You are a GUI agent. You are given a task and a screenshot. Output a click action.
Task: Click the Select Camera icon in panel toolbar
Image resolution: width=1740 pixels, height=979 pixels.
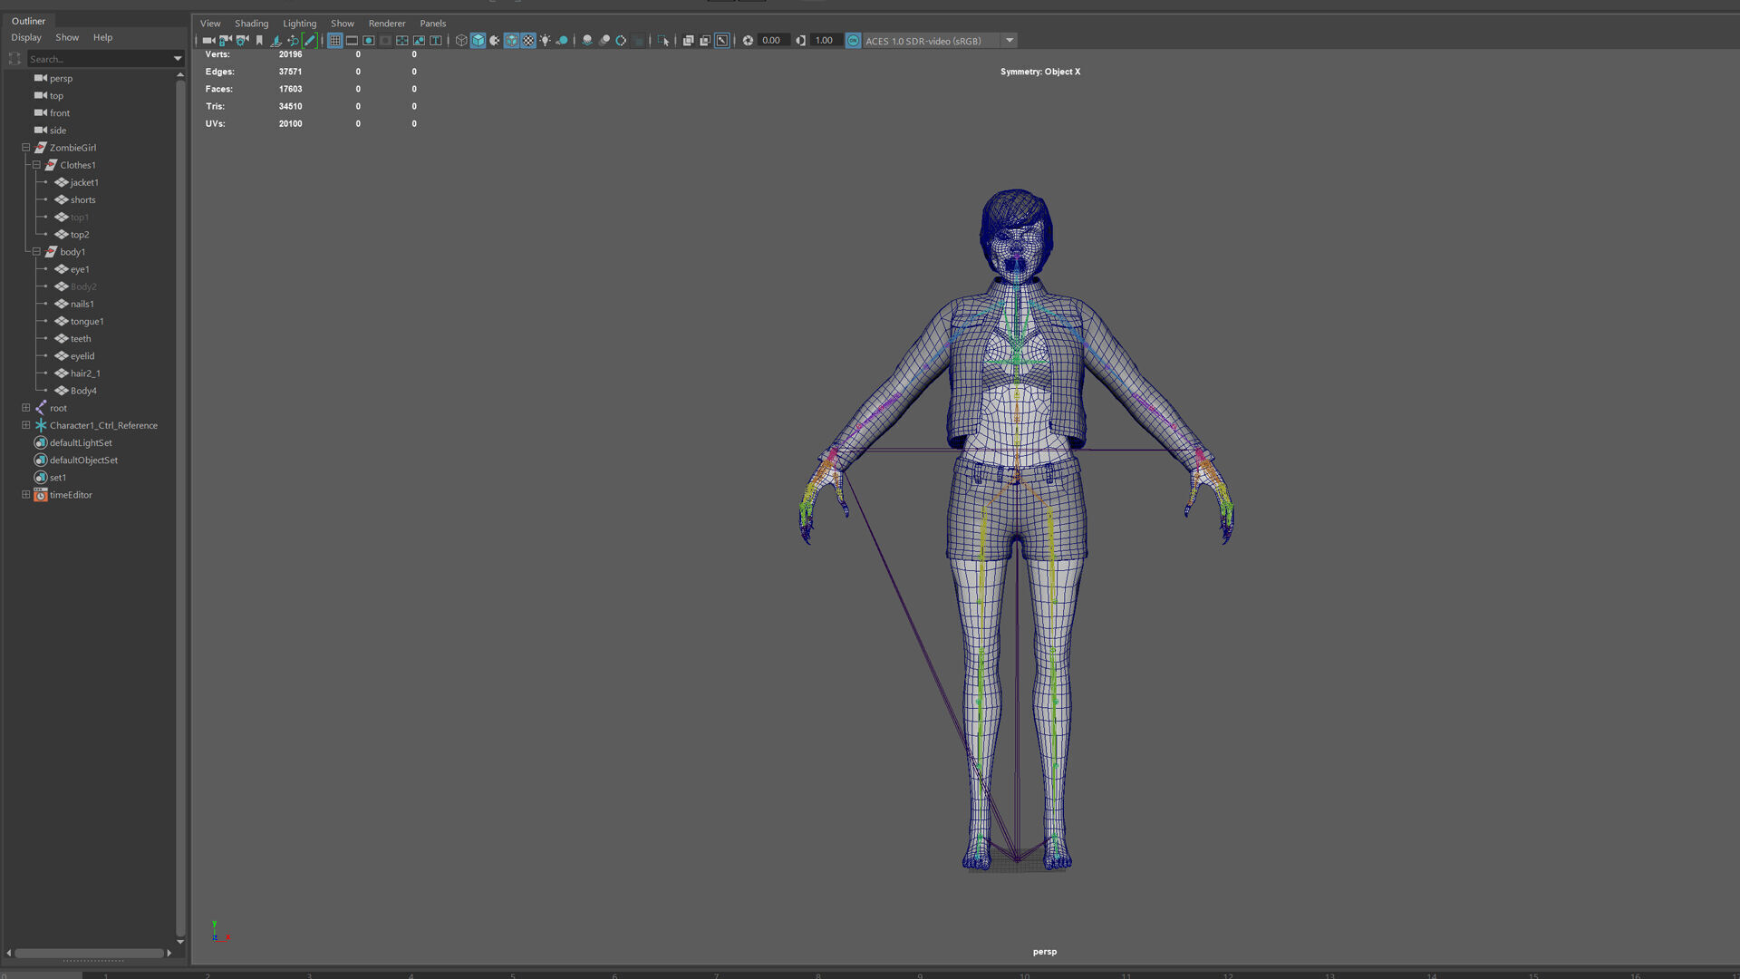pyautogui.click(x=208, y=41)
